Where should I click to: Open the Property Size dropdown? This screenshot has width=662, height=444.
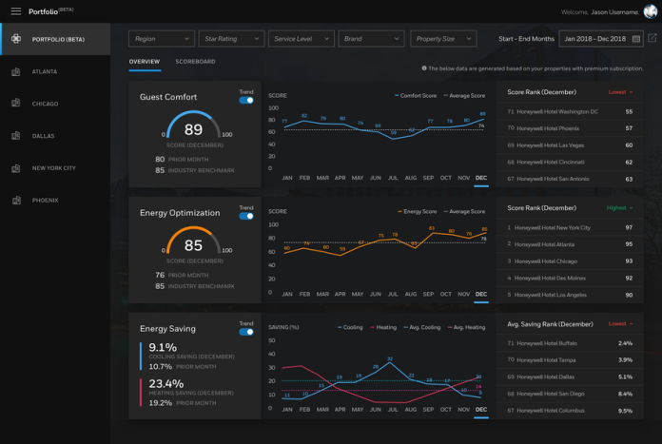coord(443,39)
